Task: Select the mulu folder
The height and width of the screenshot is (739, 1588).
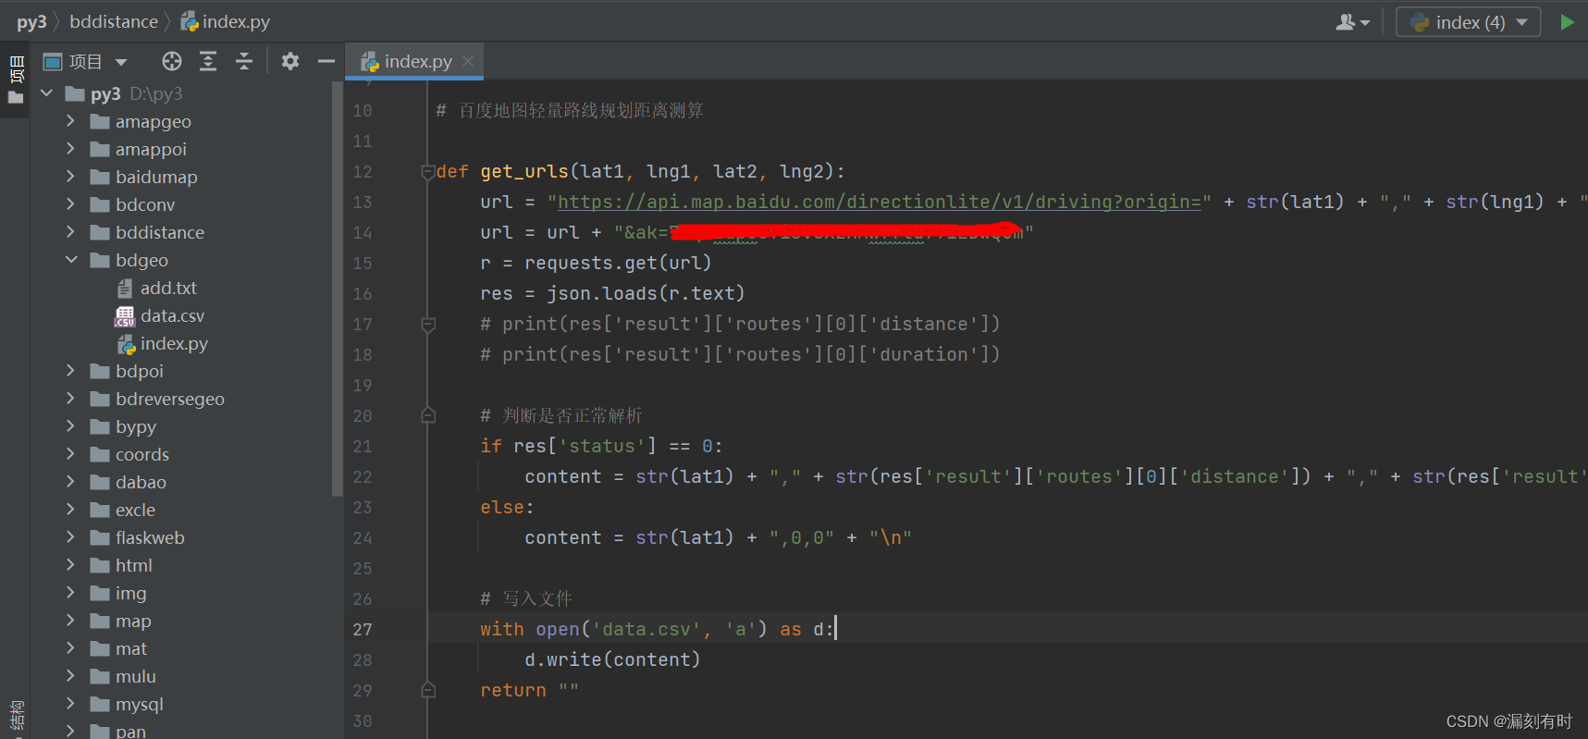Action: coord(123,676)
